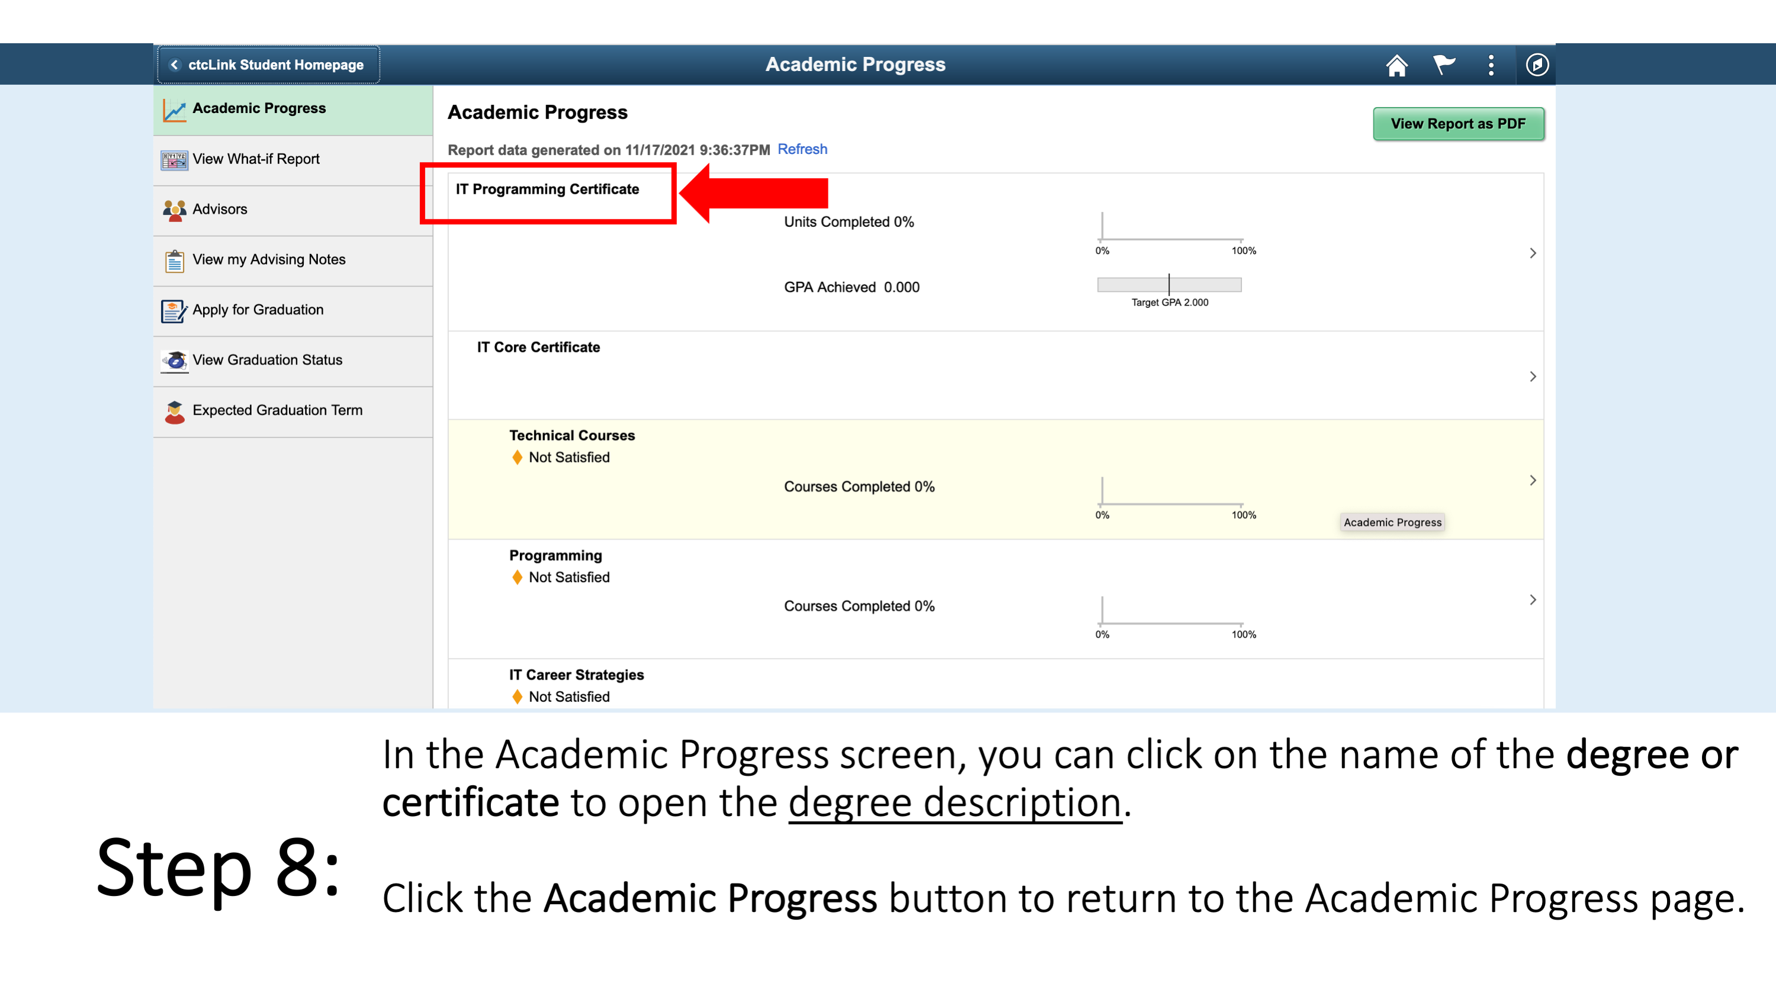Click the Refresh link for report data

pos(804,149)
